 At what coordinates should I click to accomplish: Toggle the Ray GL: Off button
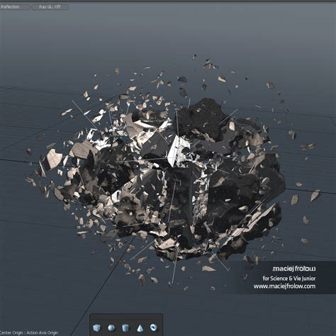[50, 7]
